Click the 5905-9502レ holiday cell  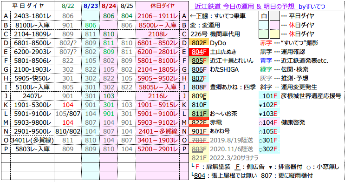[158, 78]
